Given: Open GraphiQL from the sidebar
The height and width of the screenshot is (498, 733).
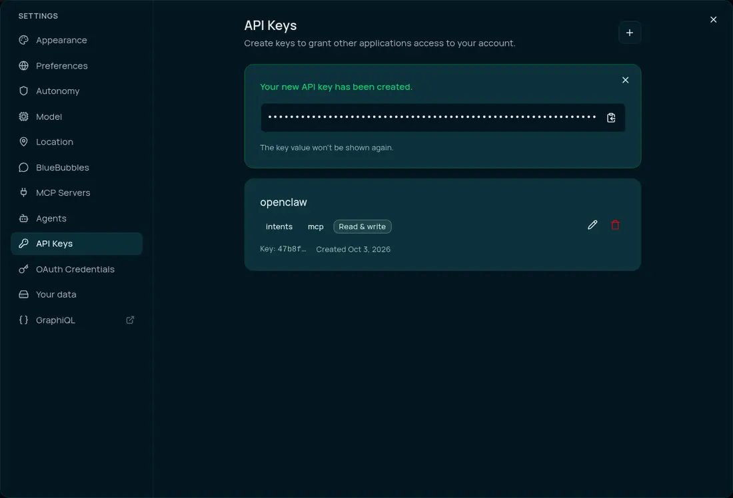Looking at the screenshot, I should 77,320.
